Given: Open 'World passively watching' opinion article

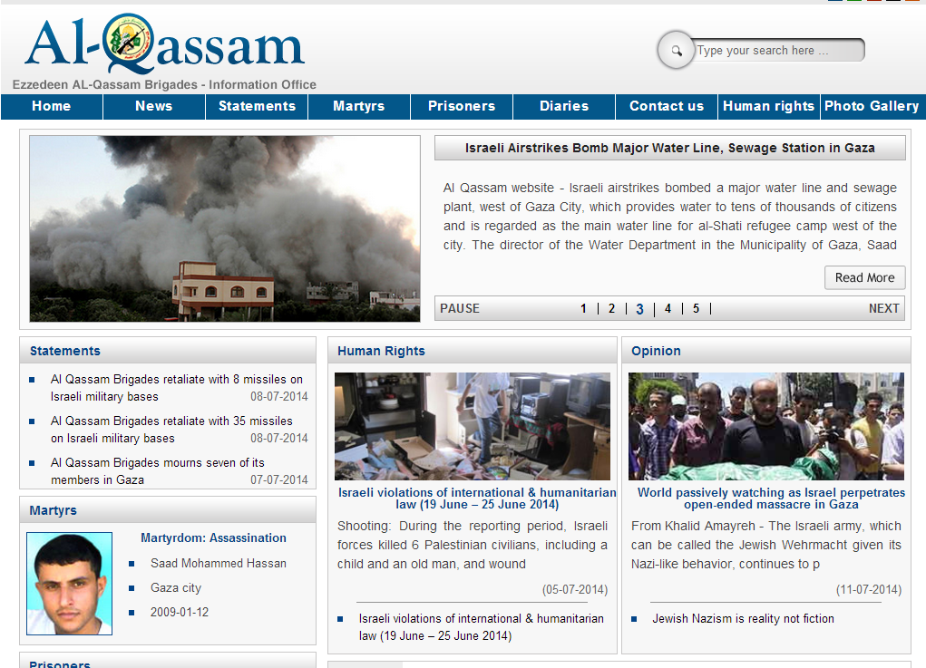Looking at the screenshot, I should point(771,499).
